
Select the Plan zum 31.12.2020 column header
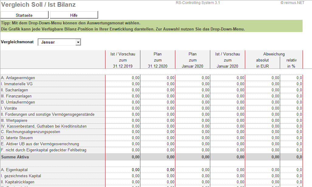coord(158,60)
